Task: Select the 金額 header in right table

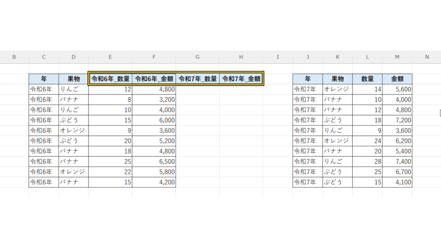Action: coord(397,79)
